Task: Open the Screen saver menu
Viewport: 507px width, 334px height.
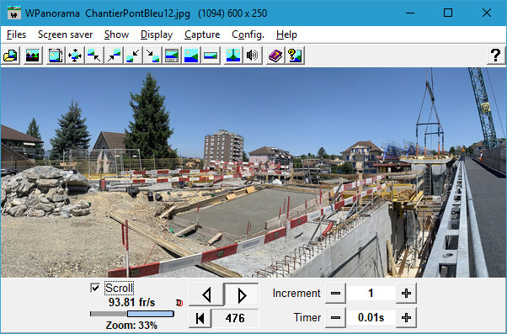Action: (x=66, y=34)
